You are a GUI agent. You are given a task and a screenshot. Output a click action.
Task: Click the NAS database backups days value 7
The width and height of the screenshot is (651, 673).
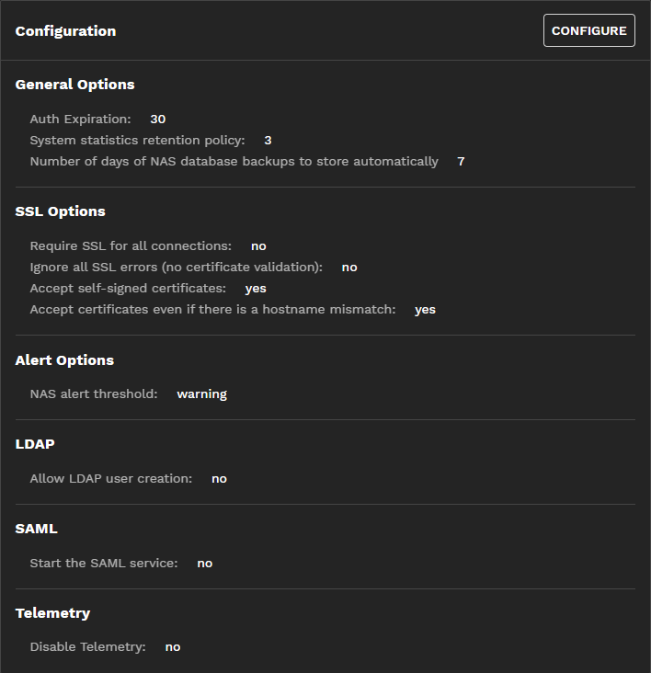click(461, 162)
